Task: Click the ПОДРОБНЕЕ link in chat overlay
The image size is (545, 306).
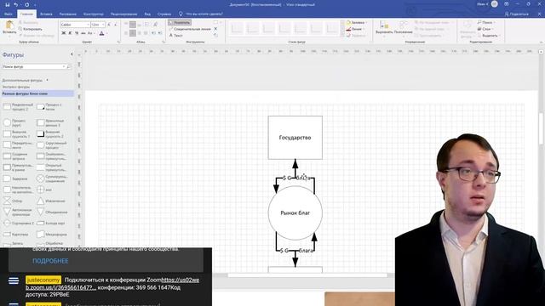Action: (50, 261)
